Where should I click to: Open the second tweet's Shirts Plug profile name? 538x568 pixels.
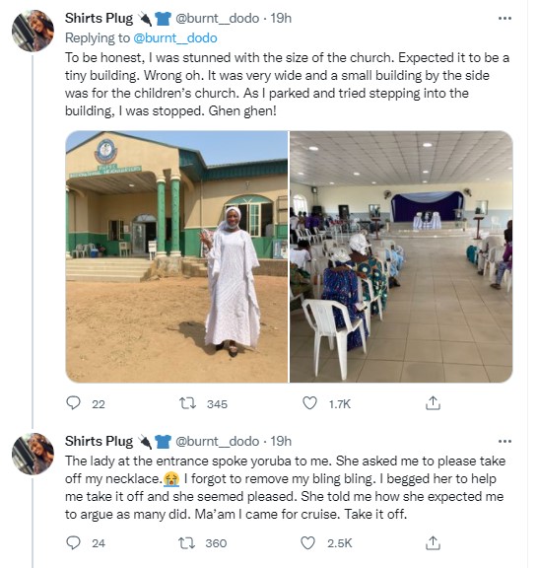(x=99, y=441)
